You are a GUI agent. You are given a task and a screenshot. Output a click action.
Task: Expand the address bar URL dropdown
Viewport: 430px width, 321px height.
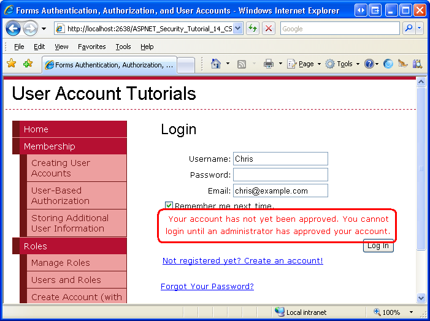(238, 28)
